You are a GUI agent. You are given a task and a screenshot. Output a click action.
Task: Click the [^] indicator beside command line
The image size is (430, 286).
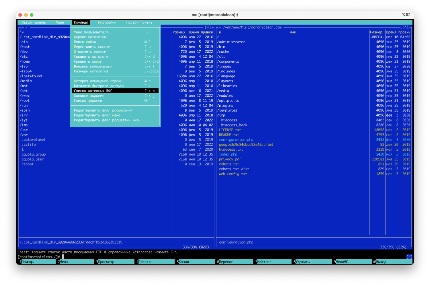click(409, 257)
